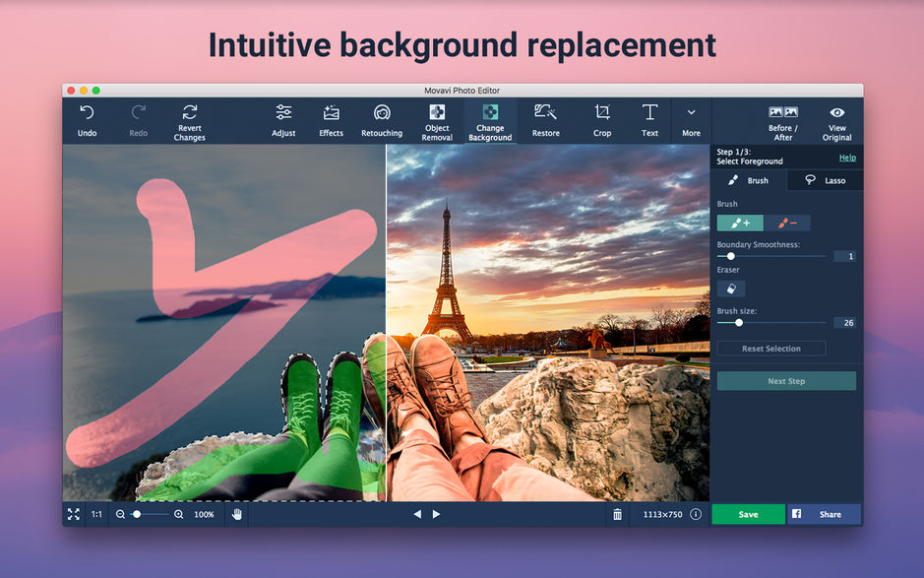Open the Retouching tool
This screenshot has height=578, width=924.
point(382,120)
